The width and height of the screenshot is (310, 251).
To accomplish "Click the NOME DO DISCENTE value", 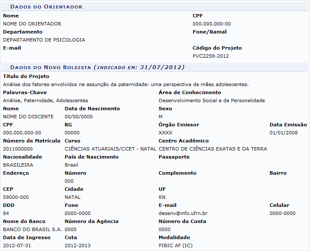I will (x=28, y=117).
